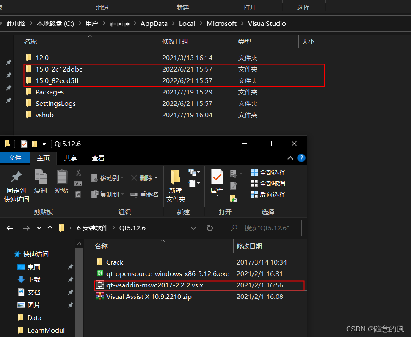
Task: Go up one folder level
Action: 50,229
